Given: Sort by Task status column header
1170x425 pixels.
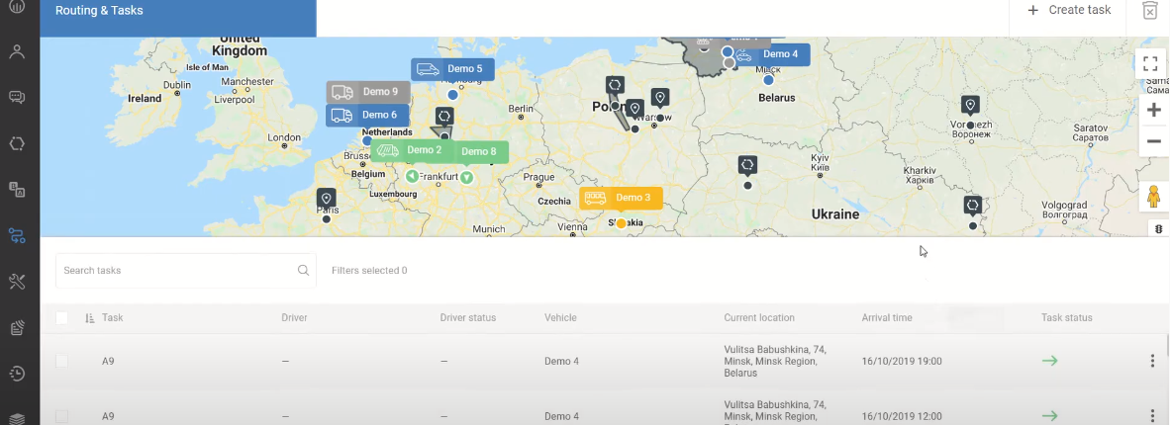Looking at the screenshot, I should point(1067,317).
